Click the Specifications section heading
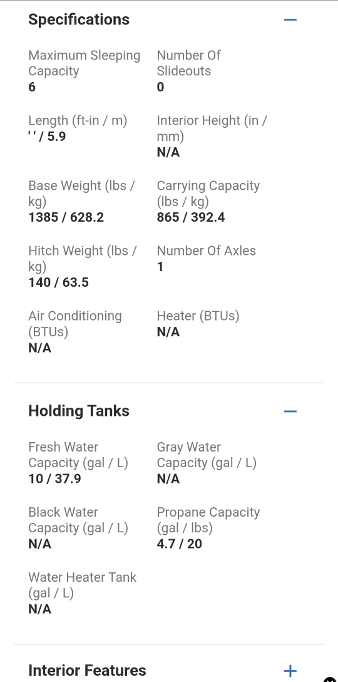 (79, 19)
